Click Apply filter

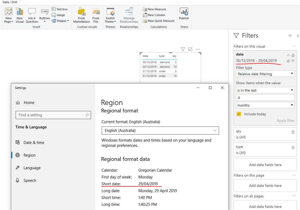pos(286,121)
